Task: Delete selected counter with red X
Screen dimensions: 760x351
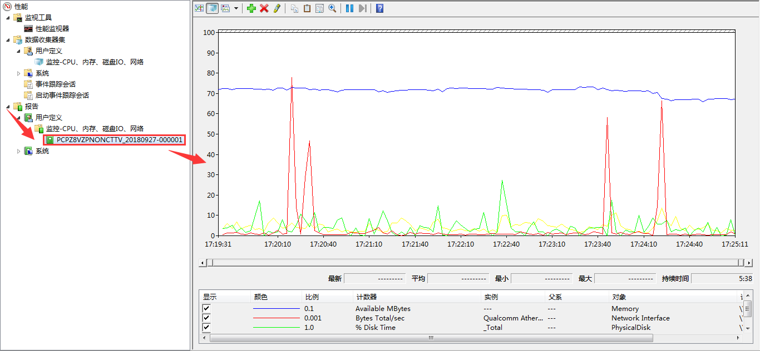Action: click(264, 8)
